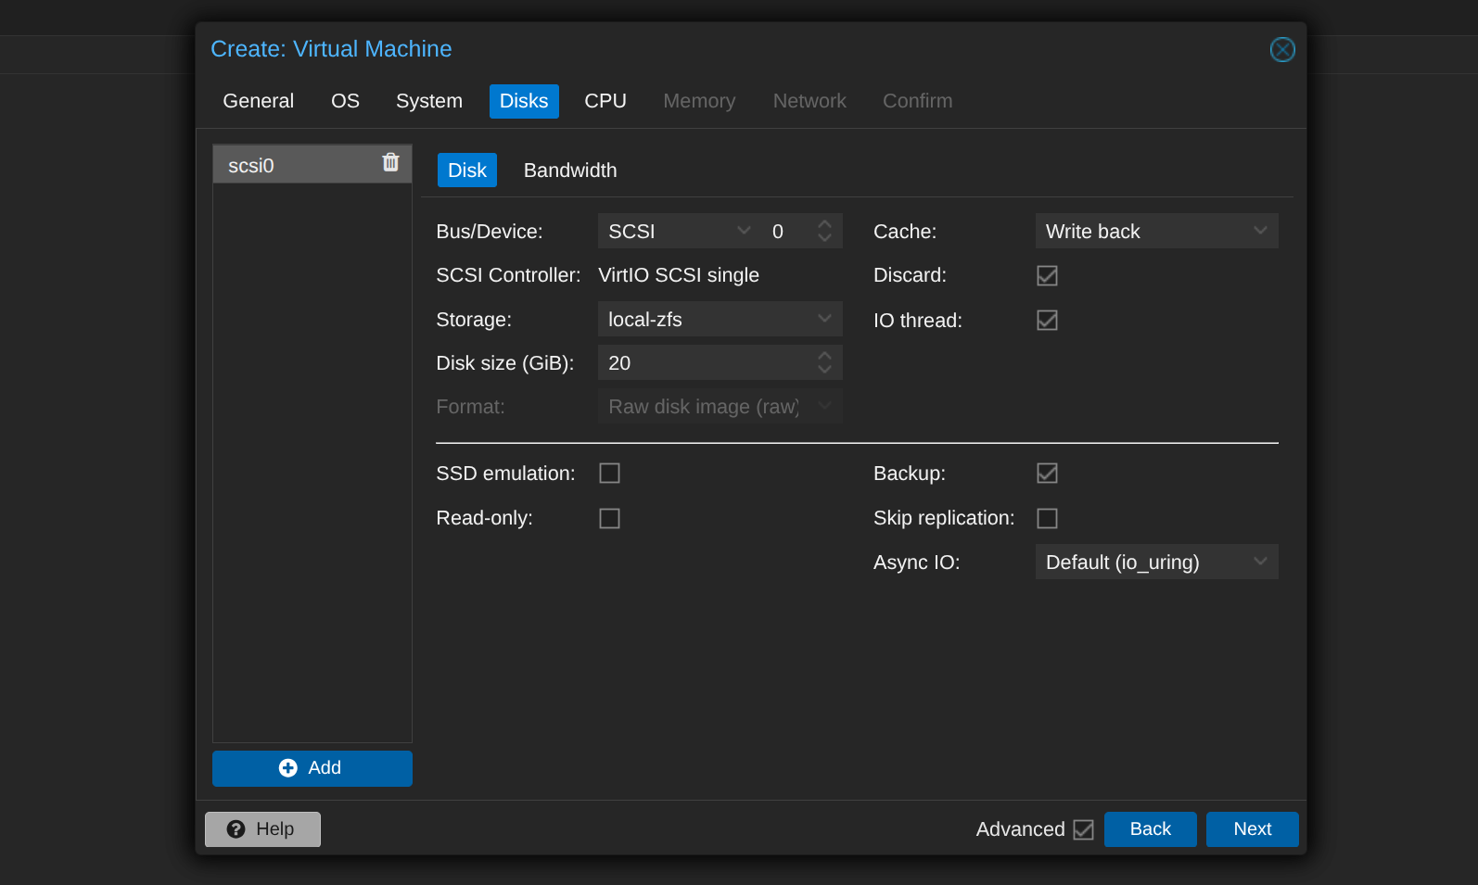Viewport: 1478px width, 885px height.
Task: Toggle the Advanced options checkbox
Action: click(1083, 829)
